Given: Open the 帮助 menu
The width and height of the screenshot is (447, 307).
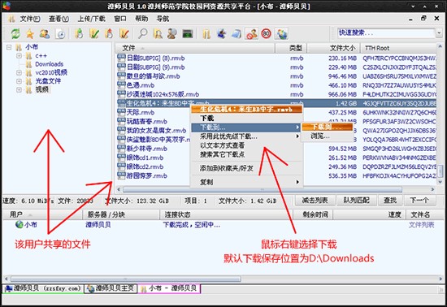Looking at the screenshot, I should (x=141, y=19).
